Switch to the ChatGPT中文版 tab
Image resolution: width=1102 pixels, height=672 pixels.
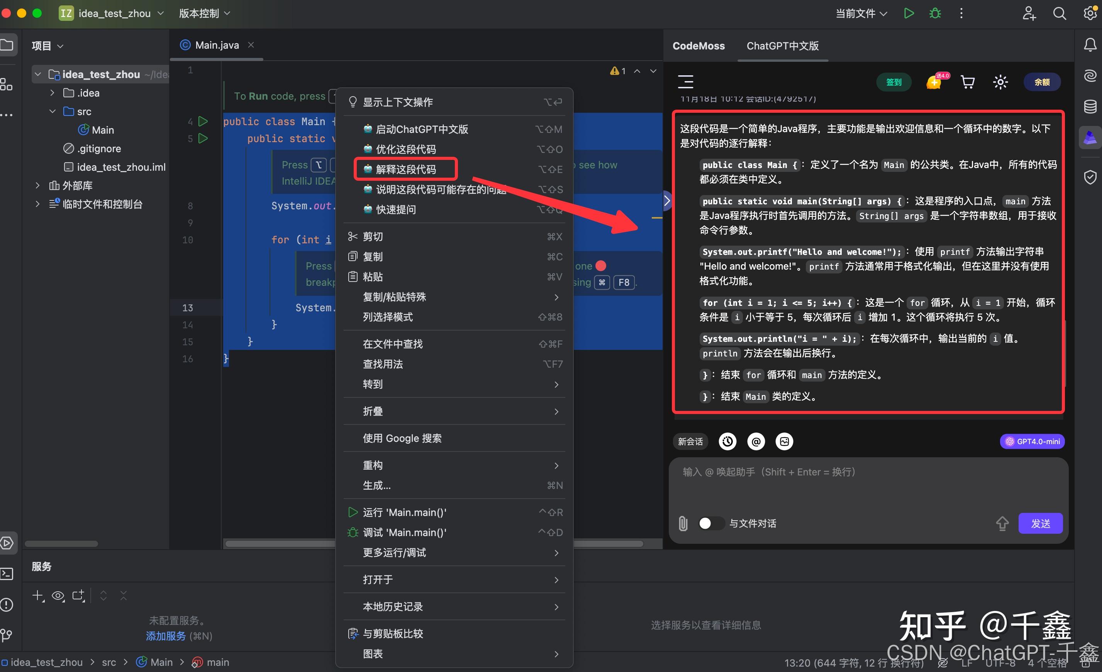782,46
